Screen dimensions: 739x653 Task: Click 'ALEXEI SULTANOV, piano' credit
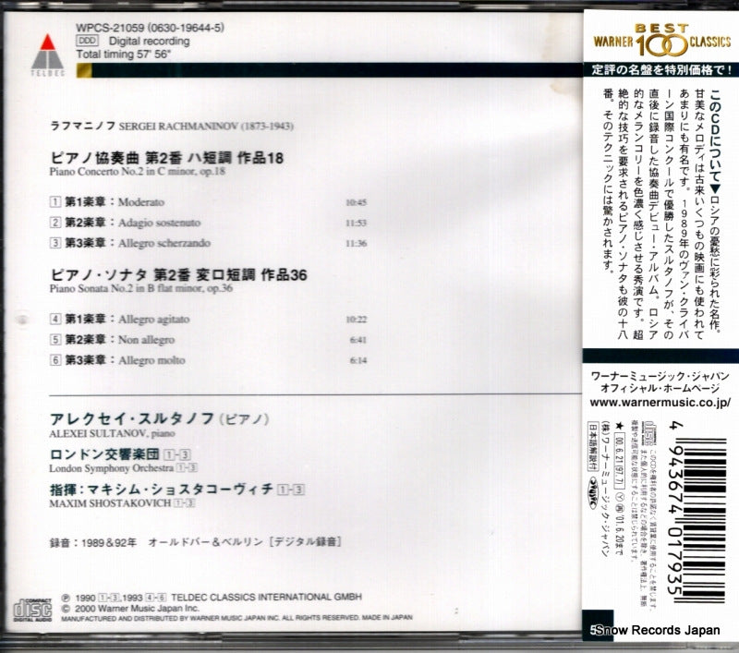tap(112, 433)
